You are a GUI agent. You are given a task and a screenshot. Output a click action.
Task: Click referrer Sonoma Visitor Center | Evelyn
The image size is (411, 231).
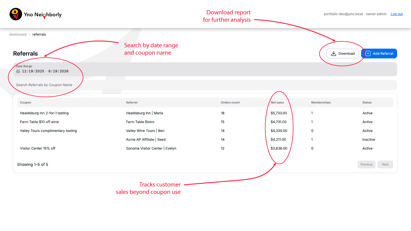coord(151,148)
